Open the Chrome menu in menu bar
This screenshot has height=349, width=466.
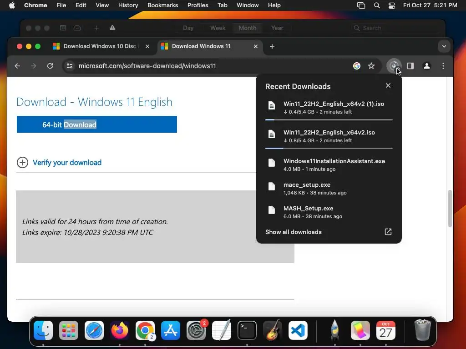35,5
